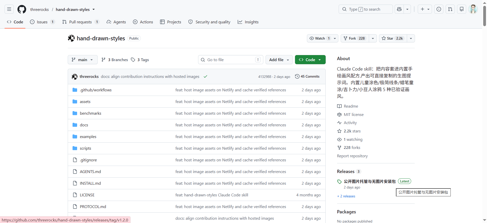Expand the Add file dropdown
Image resolution: width=487 pixels, height=223 pixels.
tap(279, 60)
